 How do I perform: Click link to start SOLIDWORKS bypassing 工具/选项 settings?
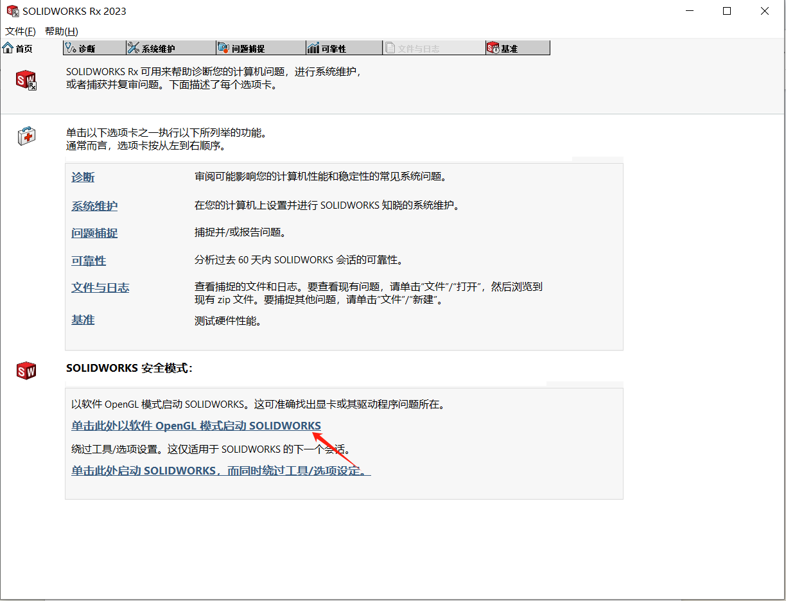222,469
